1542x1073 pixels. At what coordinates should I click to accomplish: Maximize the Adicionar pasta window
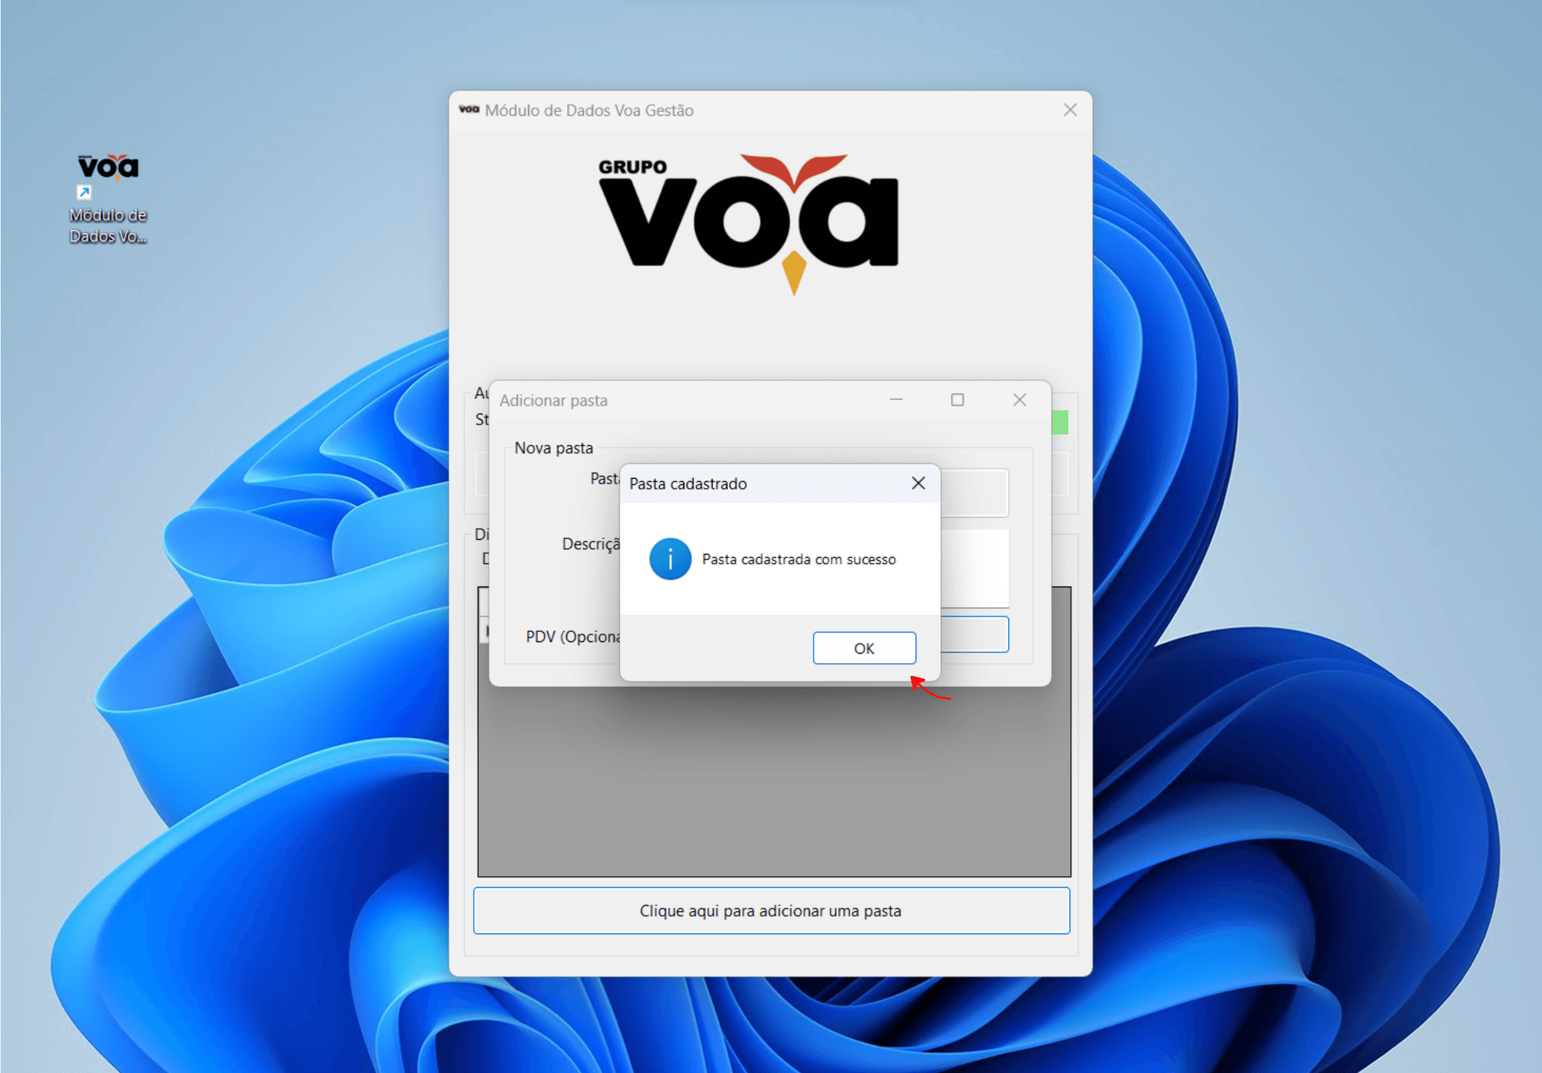click(958, 400)
